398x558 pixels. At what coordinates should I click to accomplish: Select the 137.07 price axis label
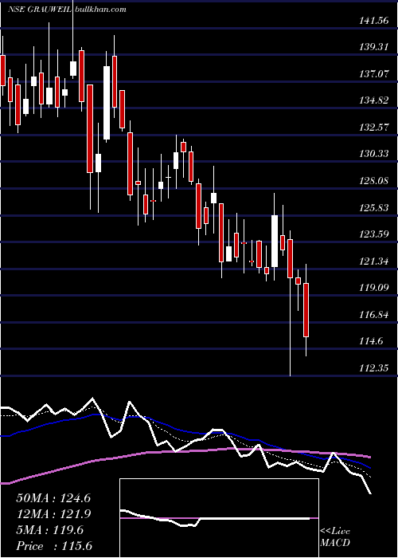pos(374,74)
